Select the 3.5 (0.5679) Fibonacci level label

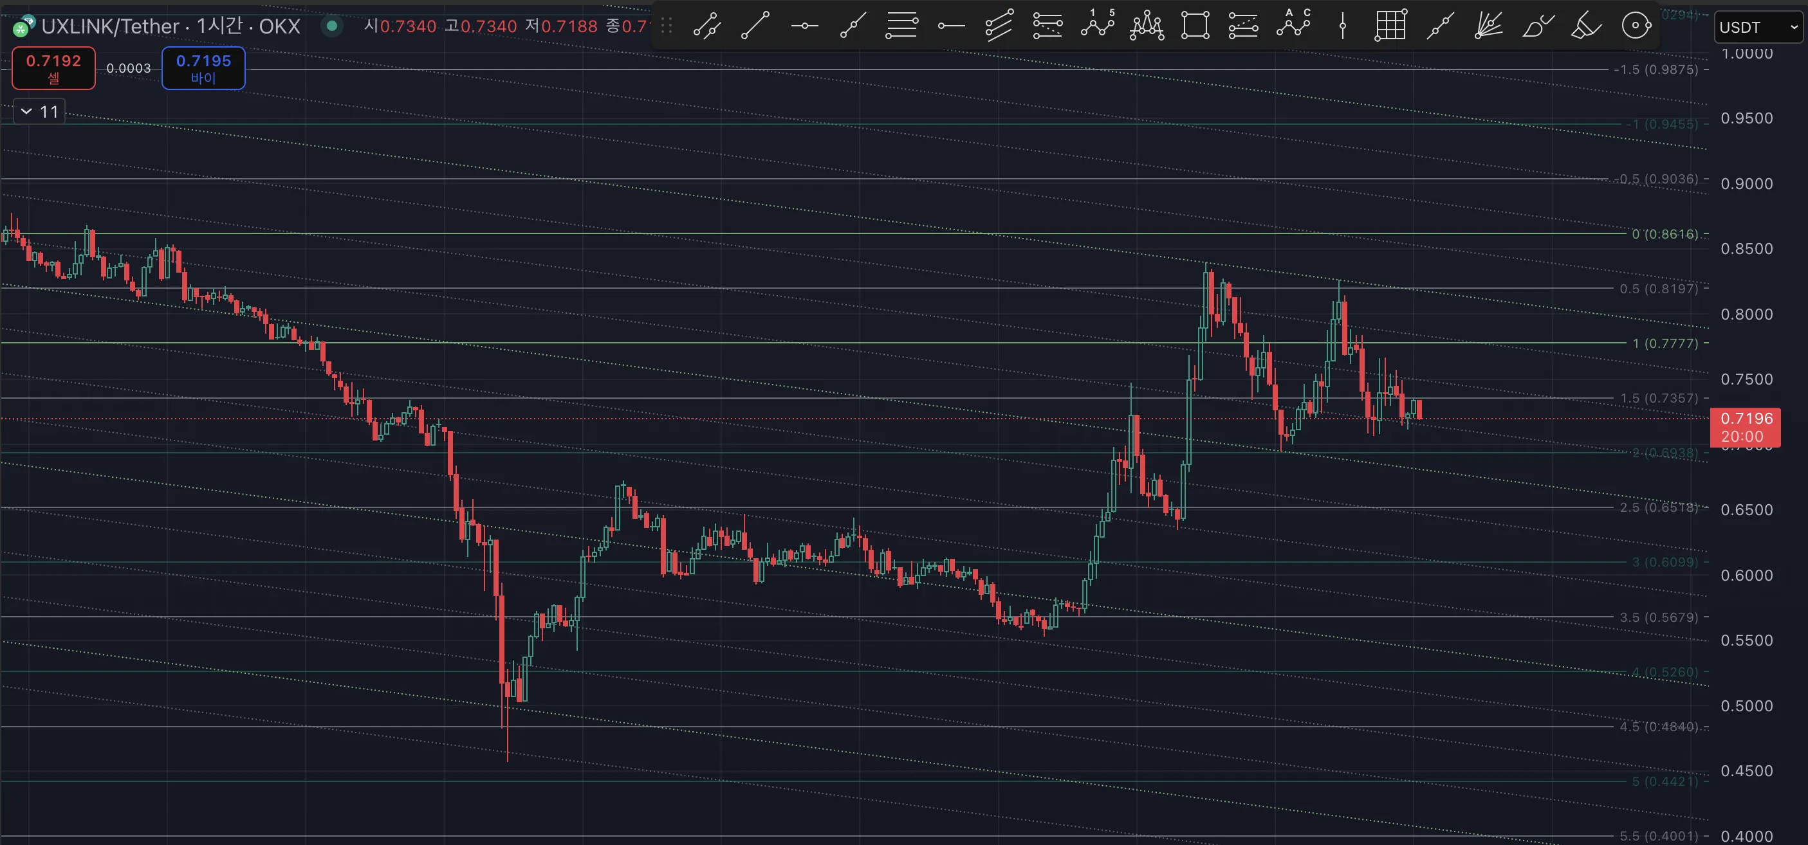pyautogui.click(x=1659, y=617)
